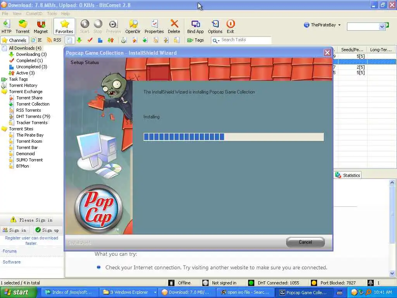Open RSS Torrents in sidebar
Viewport: 397px width, 298px height.
click(29, 110)
